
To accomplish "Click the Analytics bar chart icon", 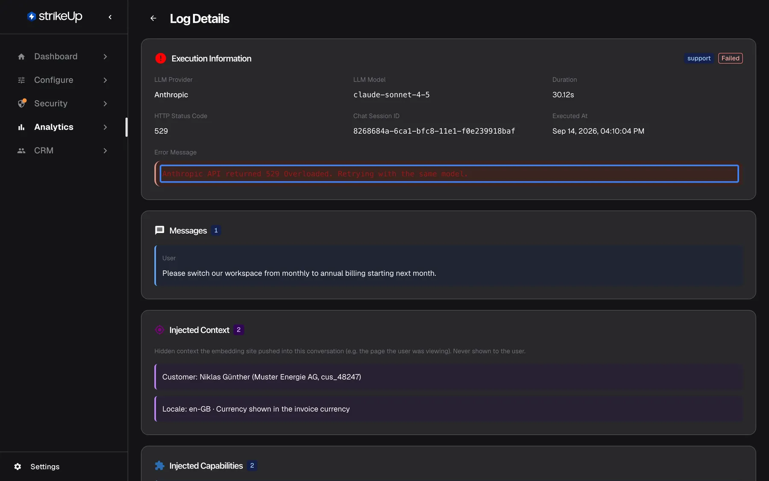I will point(21,127).
